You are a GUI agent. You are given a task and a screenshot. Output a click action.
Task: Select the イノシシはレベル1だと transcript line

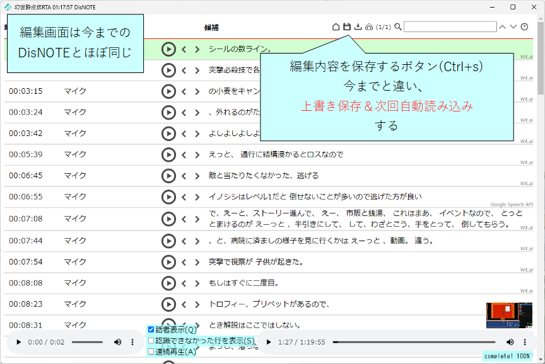(x=315, y=196)
